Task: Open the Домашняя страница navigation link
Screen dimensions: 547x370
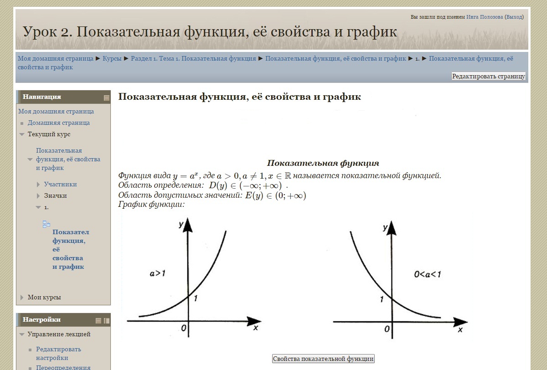Action: point(59,123)
